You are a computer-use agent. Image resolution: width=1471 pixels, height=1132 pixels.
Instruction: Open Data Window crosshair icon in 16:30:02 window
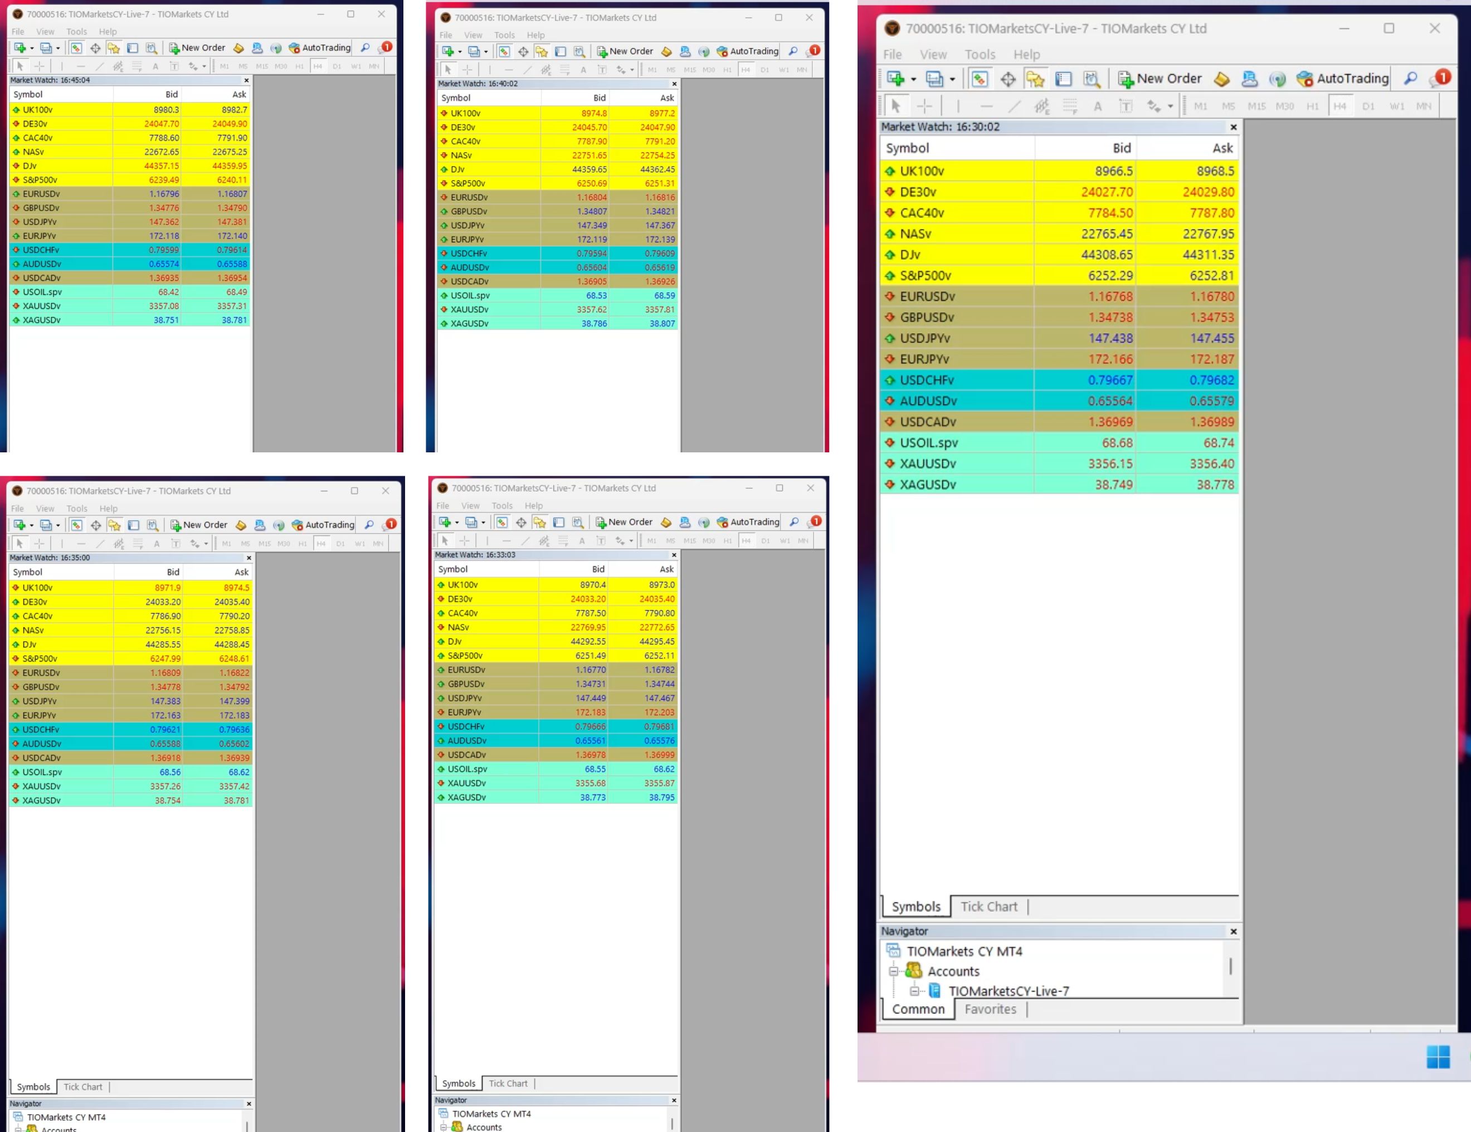tap(1007, 79)
